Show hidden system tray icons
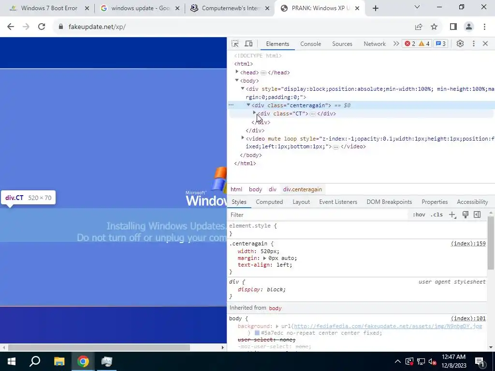The height and width of the screenshot is (371, 495). pyautogui.click(x=398, y=361)
